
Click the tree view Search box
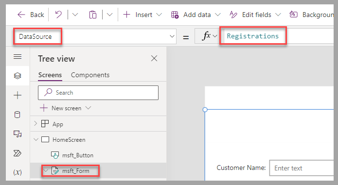98,93
